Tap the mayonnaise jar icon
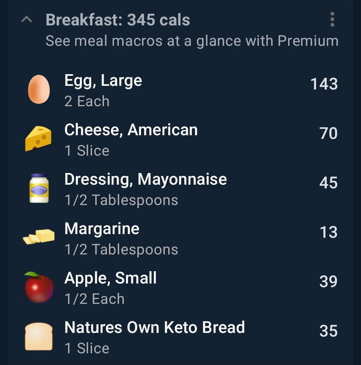 tap(39, 188)
